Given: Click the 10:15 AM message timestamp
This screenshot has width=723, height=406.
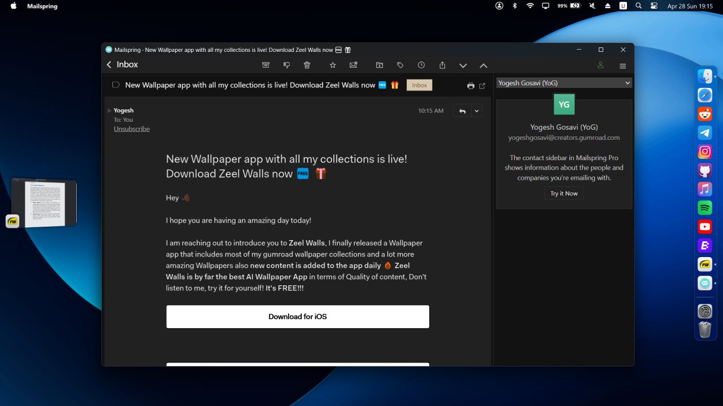Looking at the screenshot, I should click(x=431, y=111).
